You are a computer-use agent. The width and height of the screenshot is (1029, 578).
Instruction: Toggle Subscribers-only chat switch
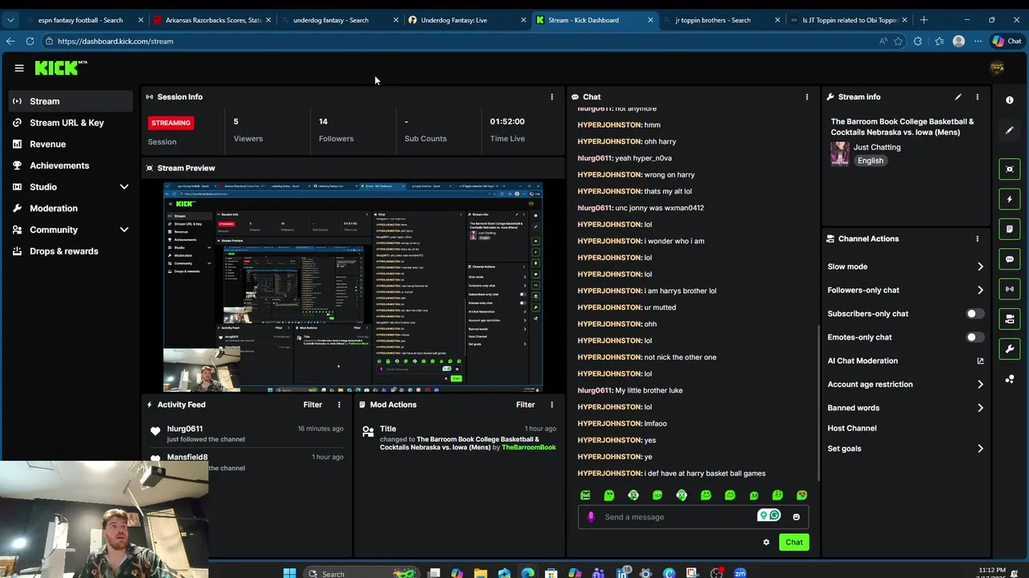[974, 314]
